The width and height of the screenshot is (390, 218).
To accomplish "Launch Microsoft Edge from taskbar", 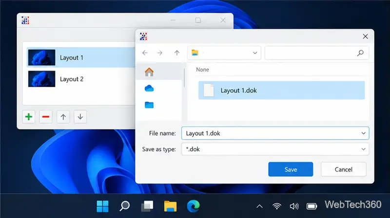I will pos(193,206).
